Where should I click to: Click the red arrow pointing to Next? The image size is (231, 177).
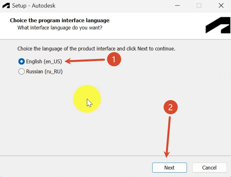click(x=168, y=137)
